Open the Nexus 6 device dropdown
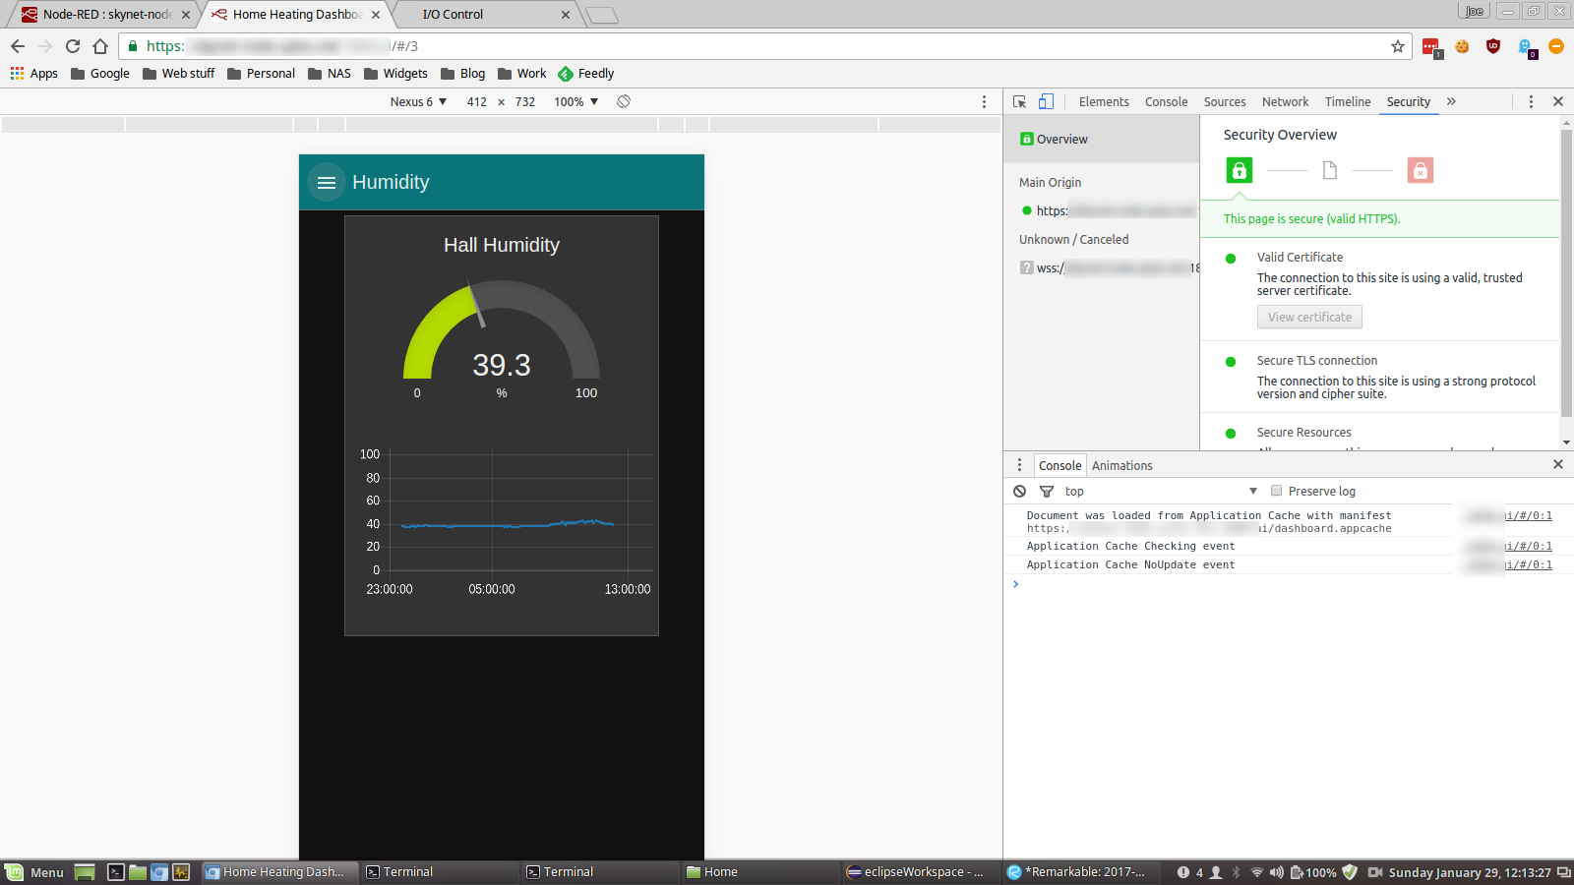The width and height of the screenshot is (1574, 885). click(418, 101)
